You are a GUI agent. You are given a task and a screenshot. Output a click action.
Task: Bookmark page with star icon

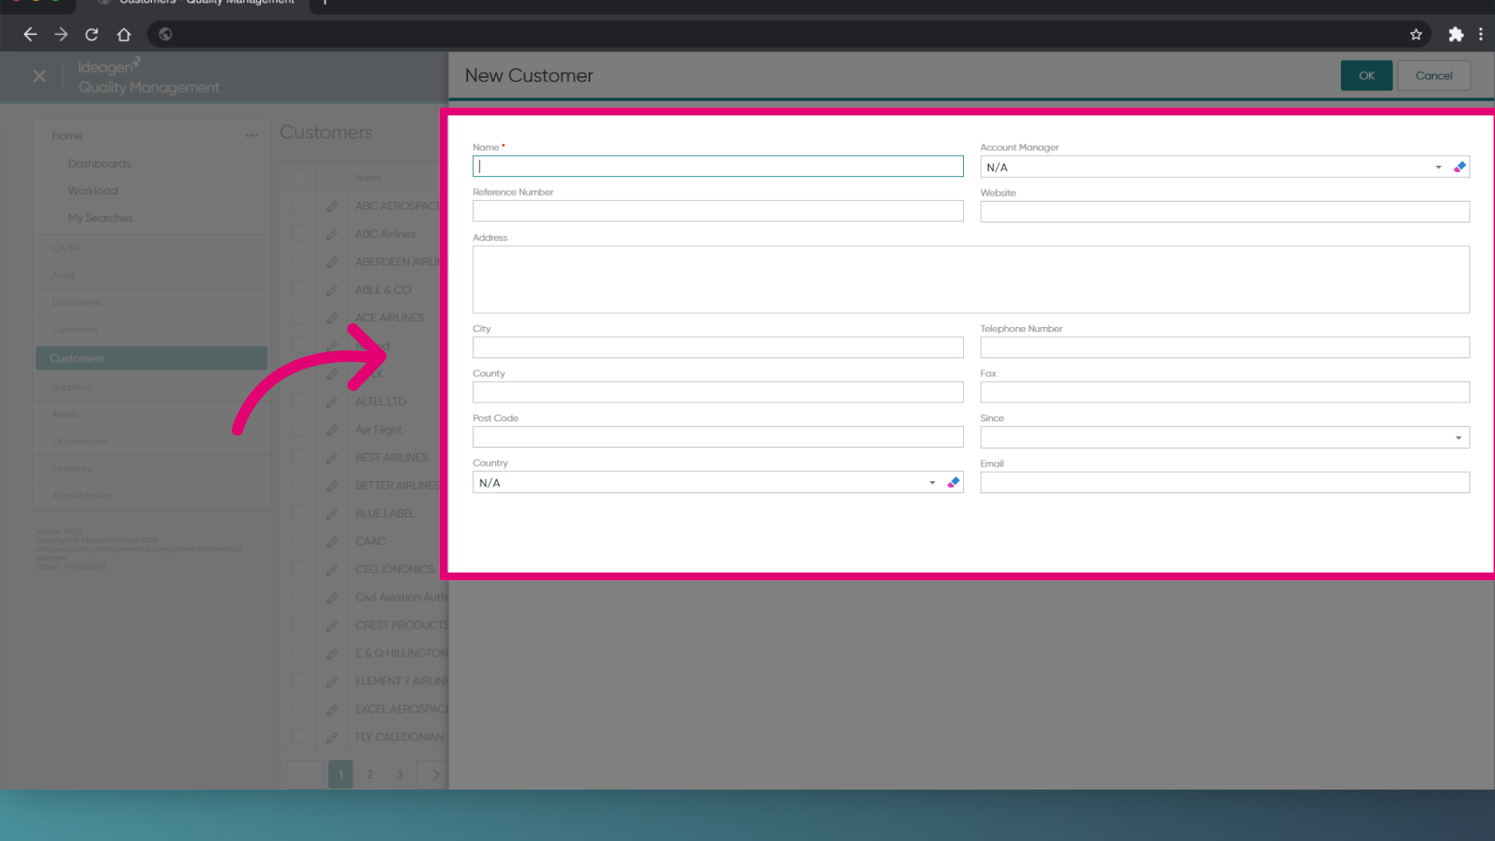(1416, 34)
